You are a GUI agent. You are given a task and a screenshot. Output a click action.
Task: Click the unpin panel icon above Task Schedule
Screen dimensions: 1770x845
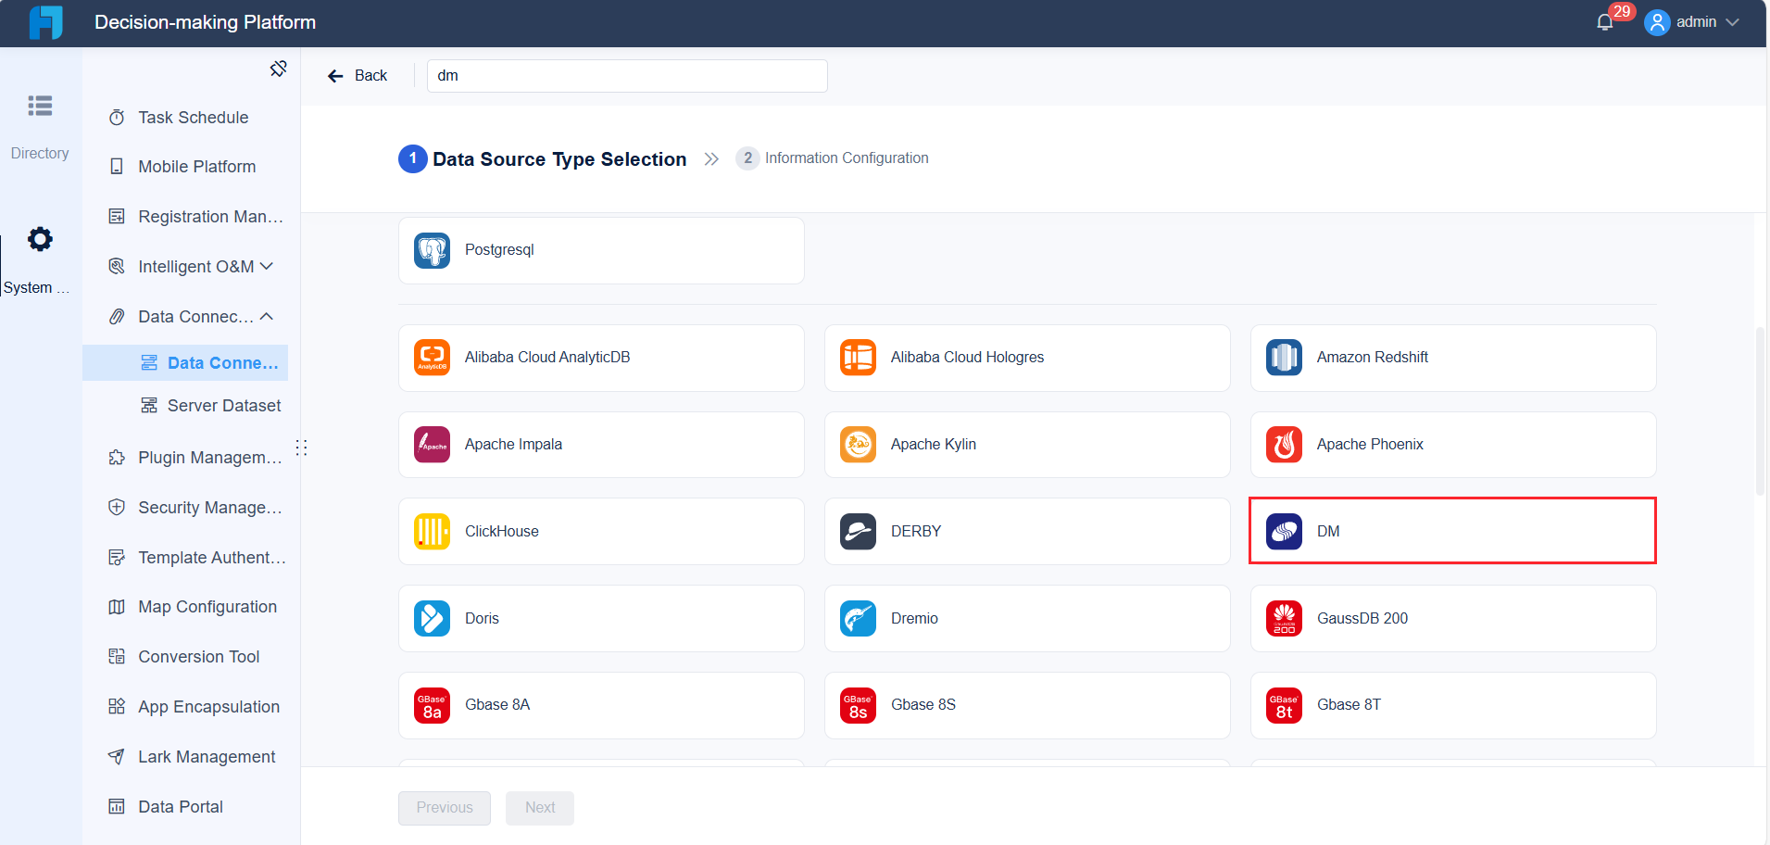click(278, 68)
